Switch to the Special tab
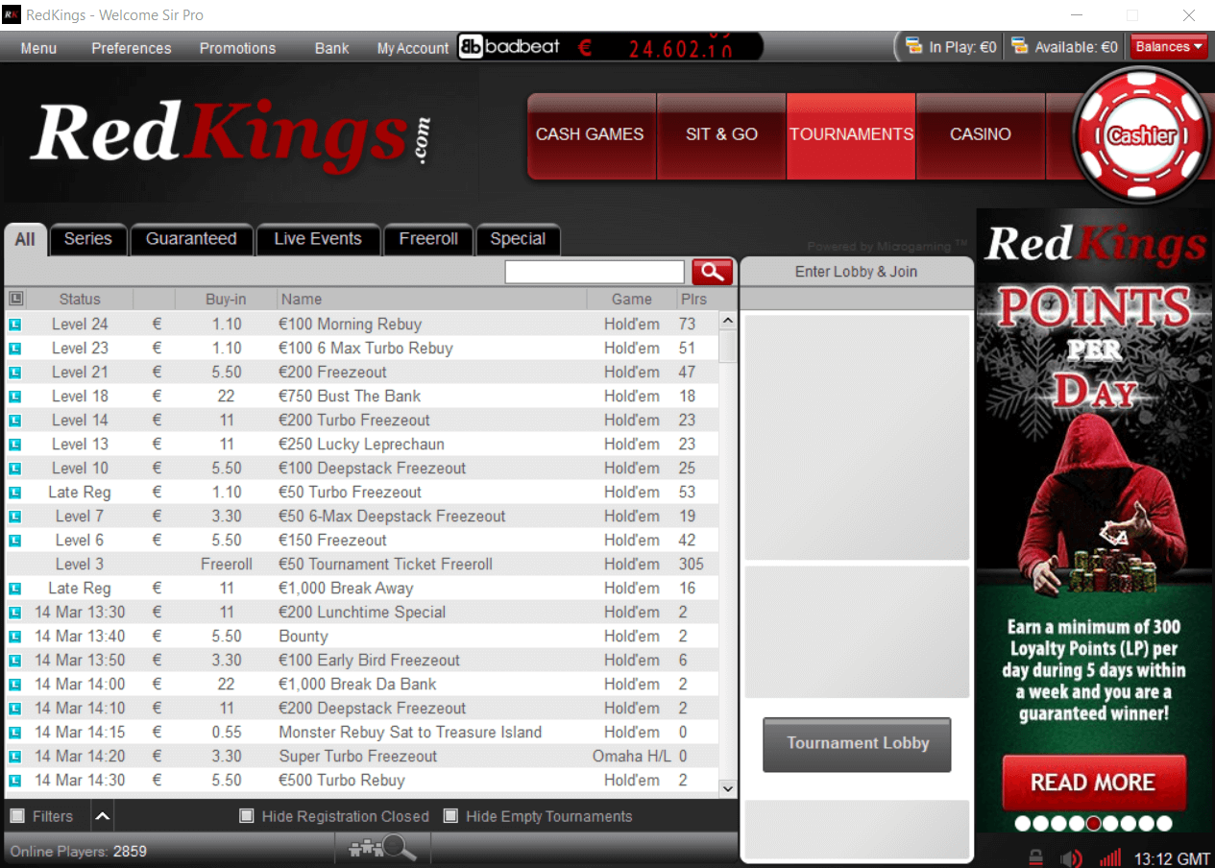1215x868 pixels. 518,239
